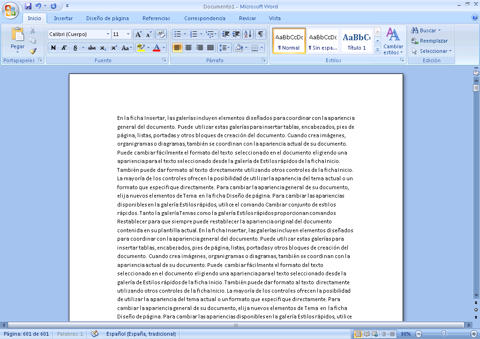Align text right
Screen dimensions: 480x339
tap(199, 48)
